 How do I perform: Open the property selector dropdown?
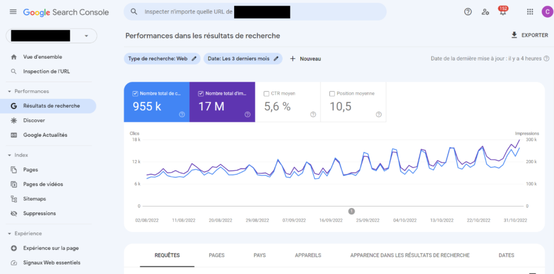87,36
